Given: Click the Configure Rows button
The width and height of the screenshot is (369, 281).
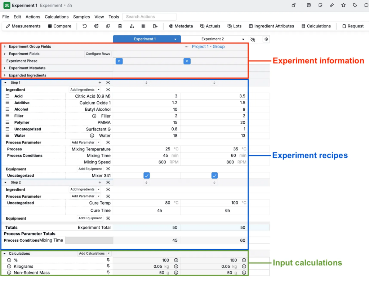Looking at the screenshot, I should coord(98,54).
